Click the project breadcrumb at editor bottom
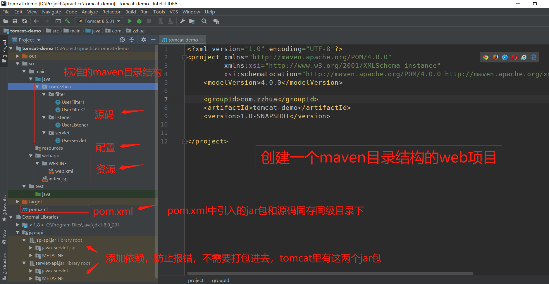Screen dimensions: 549x284 [196, 280]
